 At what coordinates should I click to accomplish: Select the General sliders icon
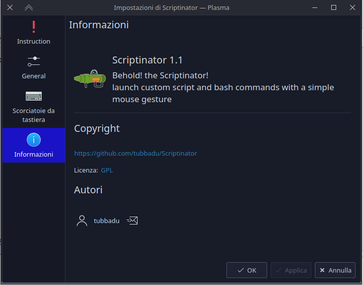click(34, 61)
